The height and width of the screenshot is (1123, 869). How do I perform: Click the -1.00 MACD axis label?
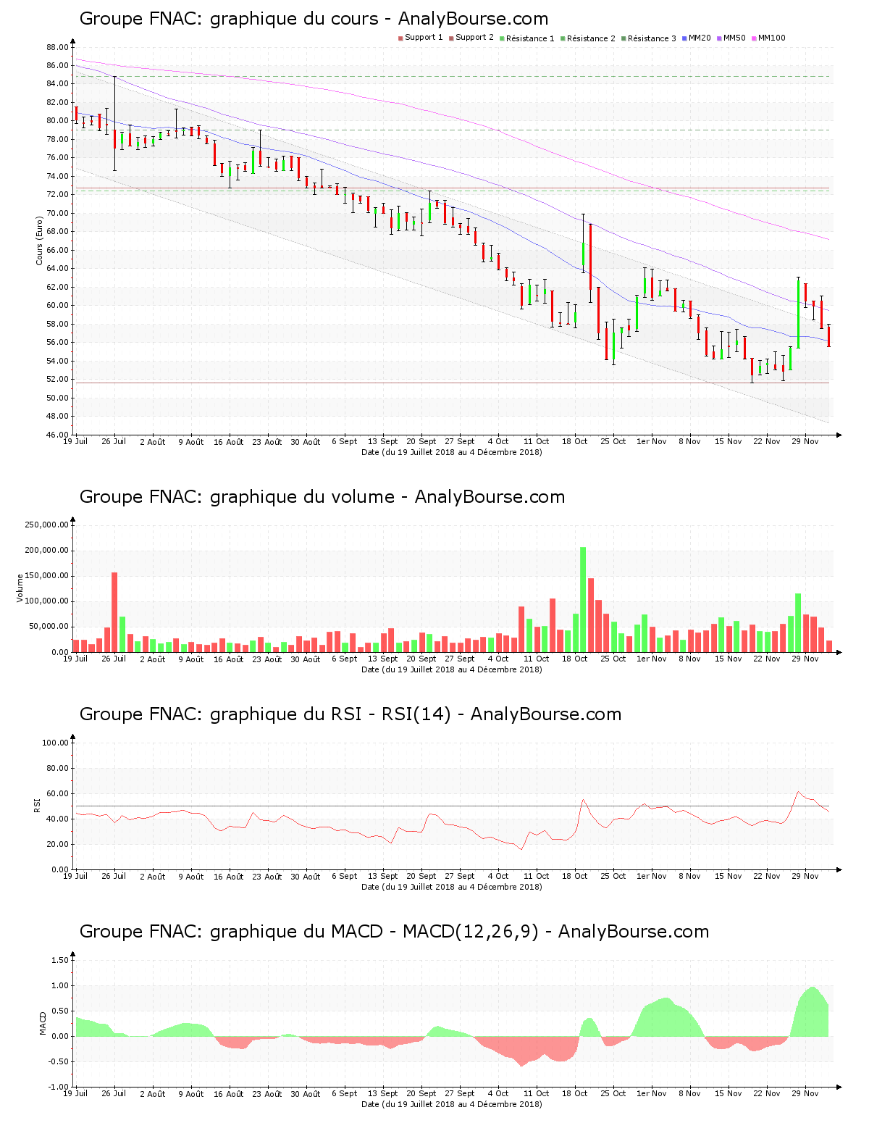pyautogui.click(x=59, y=1087)
